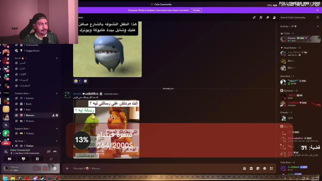The height and width of the screenshot is (181, 322).
Task: Invite people to the Memes channel
Action: click(53, 115)
